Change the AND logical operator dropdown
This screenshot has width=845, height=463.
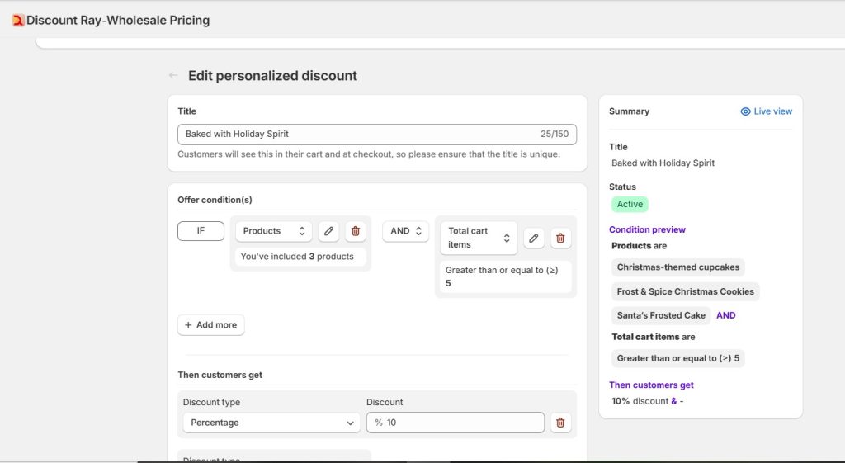405,231
